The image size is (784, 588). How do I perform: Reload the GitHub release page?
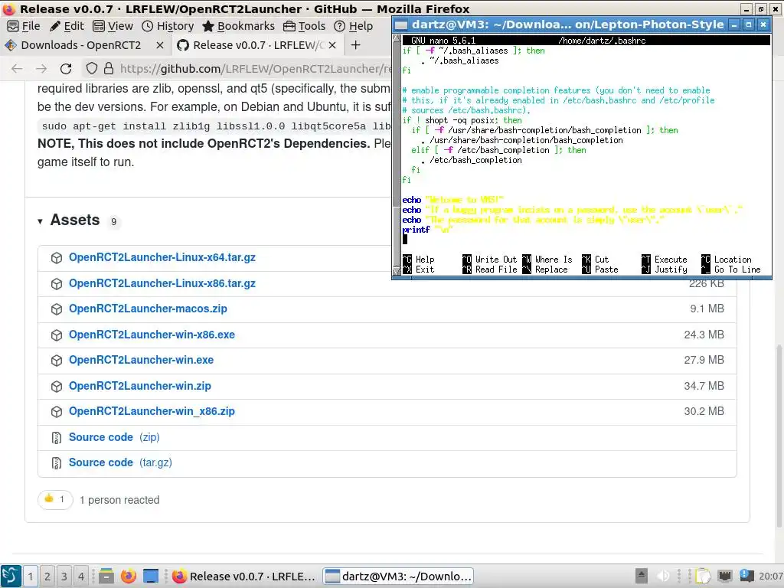coord(66,68)
